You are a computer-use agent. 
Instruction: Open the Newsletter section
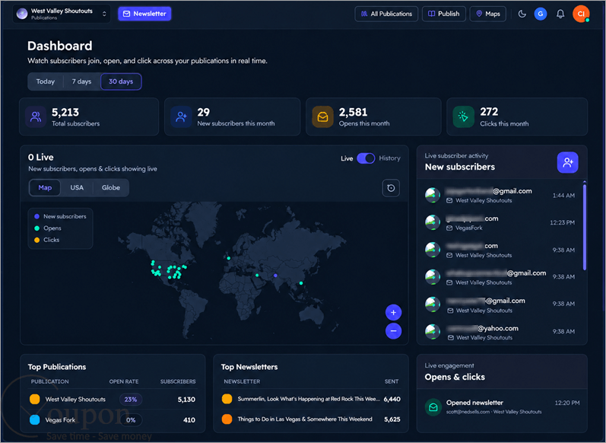[x=144, y=14]
